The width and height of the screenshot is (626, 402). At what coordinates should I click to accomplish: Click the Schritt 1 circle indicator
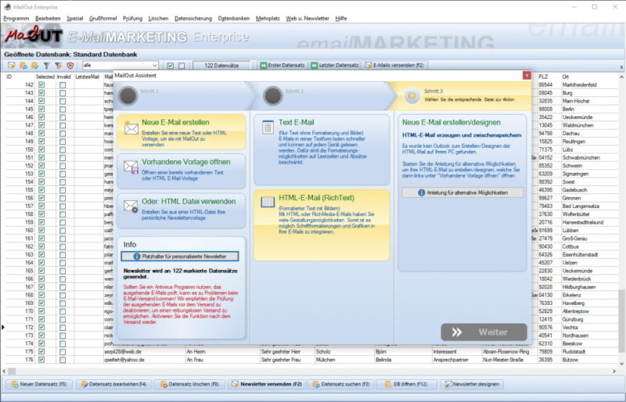coord(128,96)
